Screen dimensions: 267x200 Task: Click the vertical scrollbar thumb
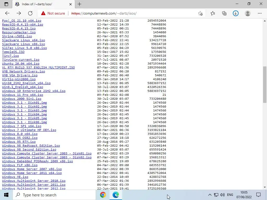click(x=265, y=85)
